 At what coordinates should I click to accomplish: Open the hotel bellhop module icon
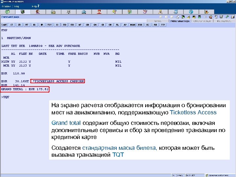pyautogui.click(x=99, y=12)
